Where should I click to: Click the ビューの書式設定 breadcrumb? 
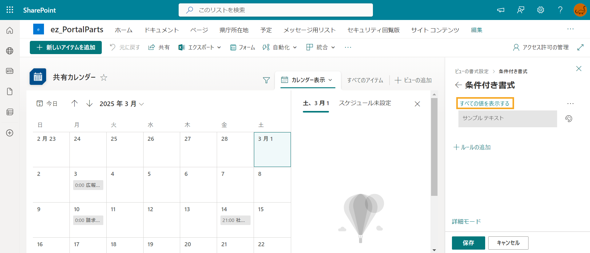(472, 71)
